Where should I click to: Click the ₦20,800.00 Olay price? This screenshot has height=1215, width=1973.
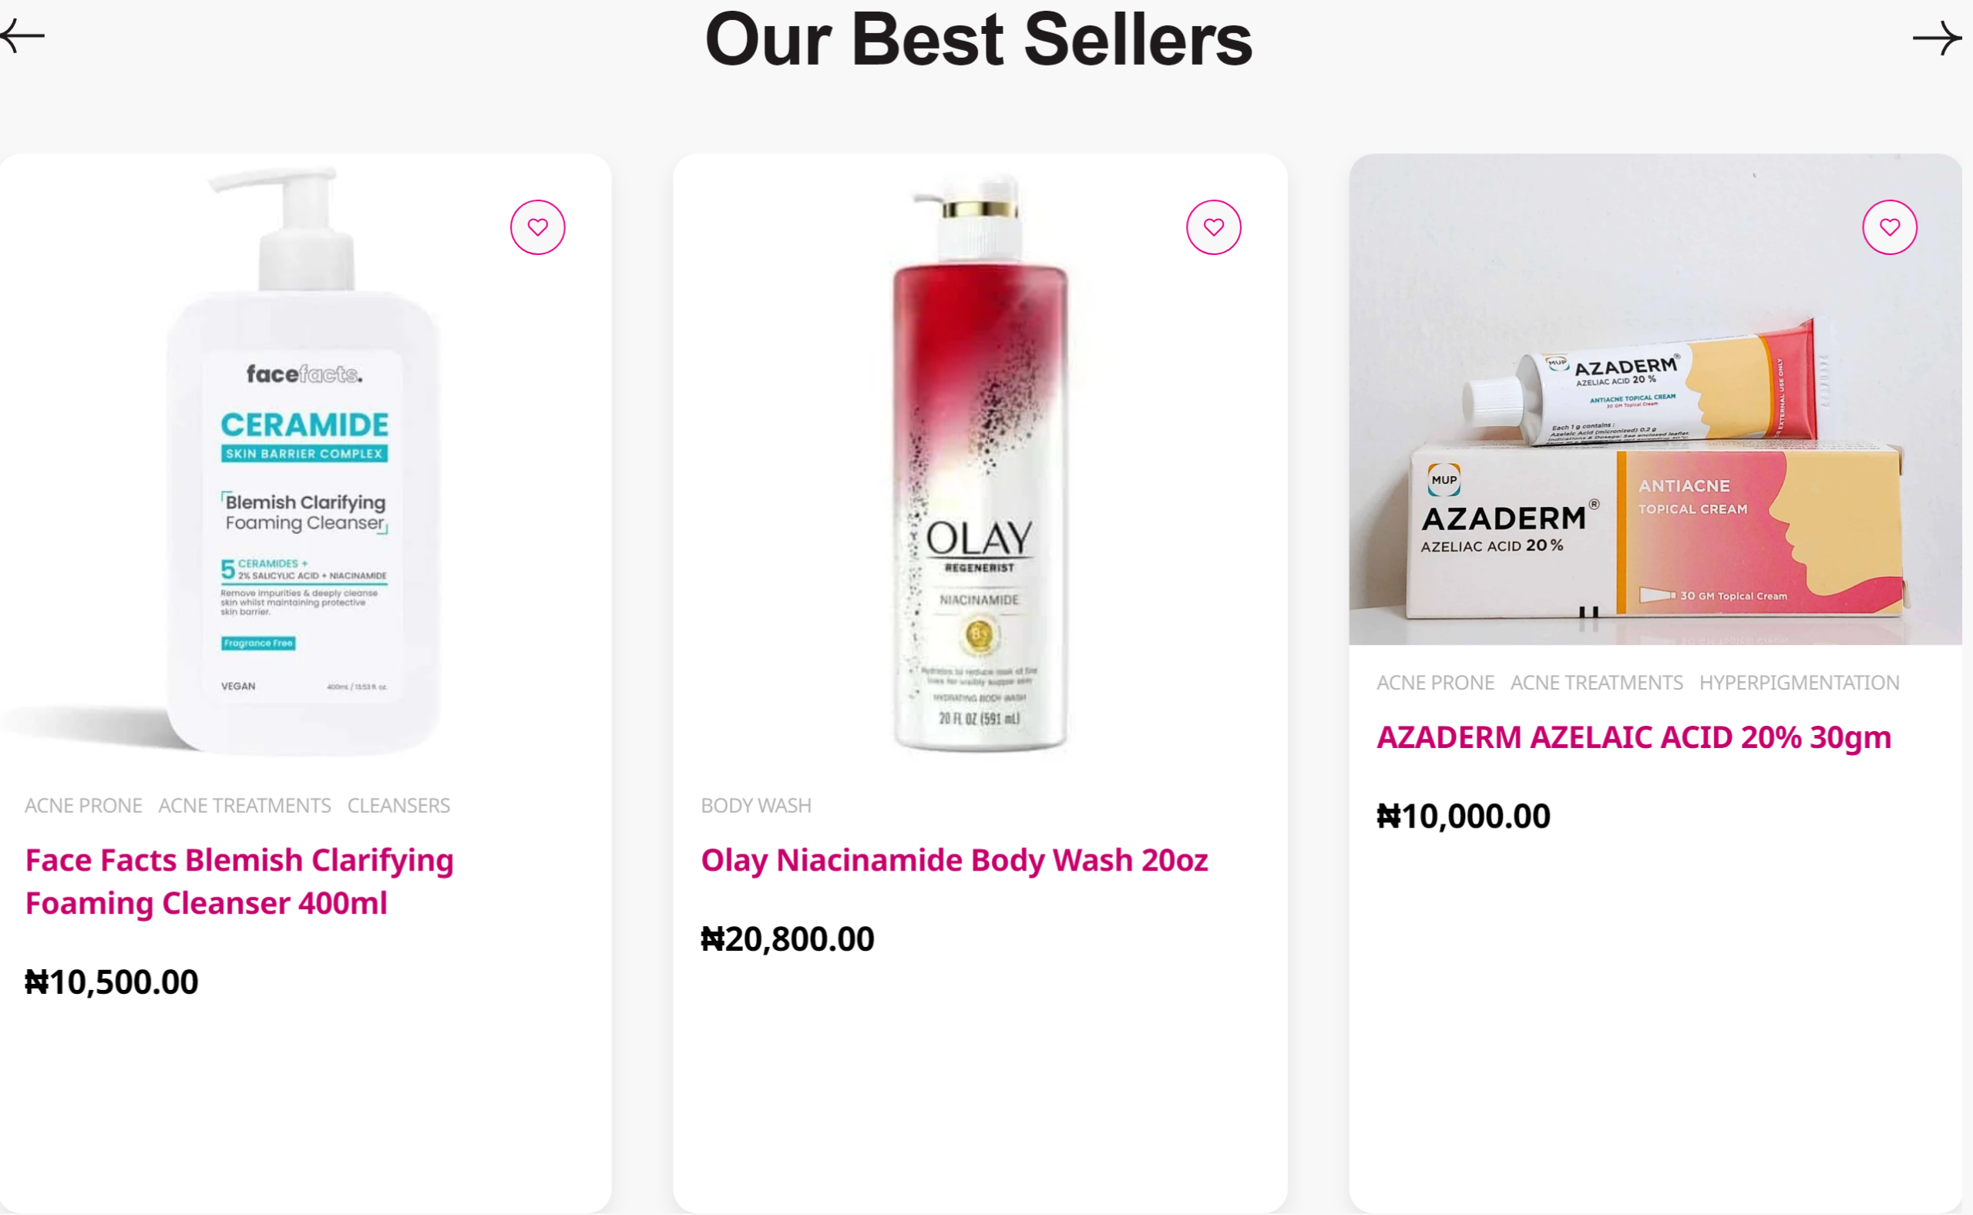pyautogui.click(x=787, y=938)
